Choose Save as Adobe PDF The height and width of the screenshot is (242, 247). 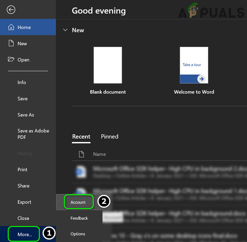point(28,134)
